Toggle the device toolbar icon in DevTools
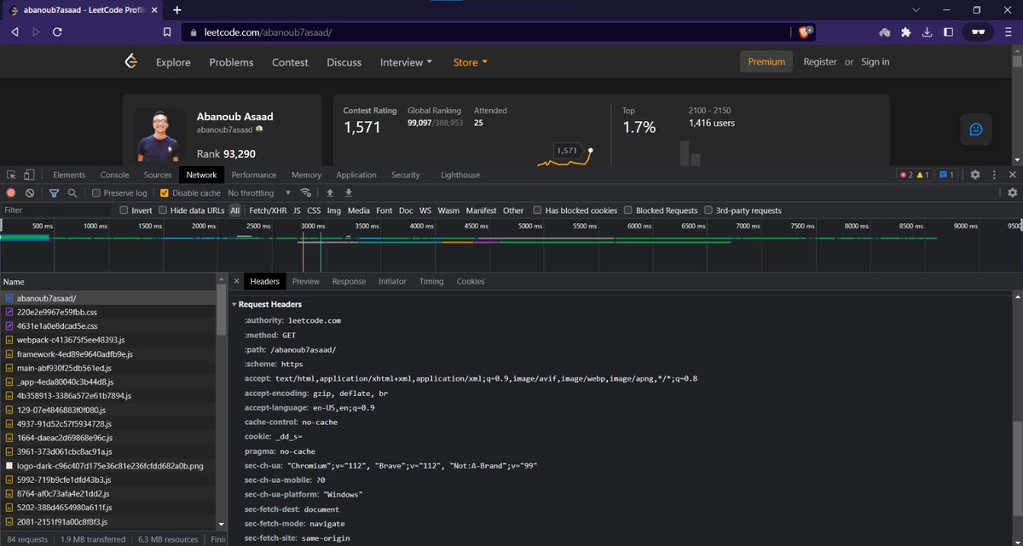1023x546 pixels. click(x=29, y=175)
